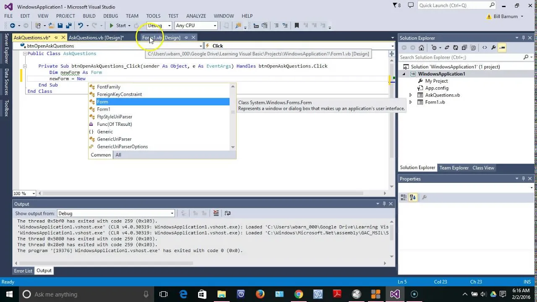The width and height of the screenshot is (537, 302).
Task: Click the Start debugging button
Action: (117, 26)
